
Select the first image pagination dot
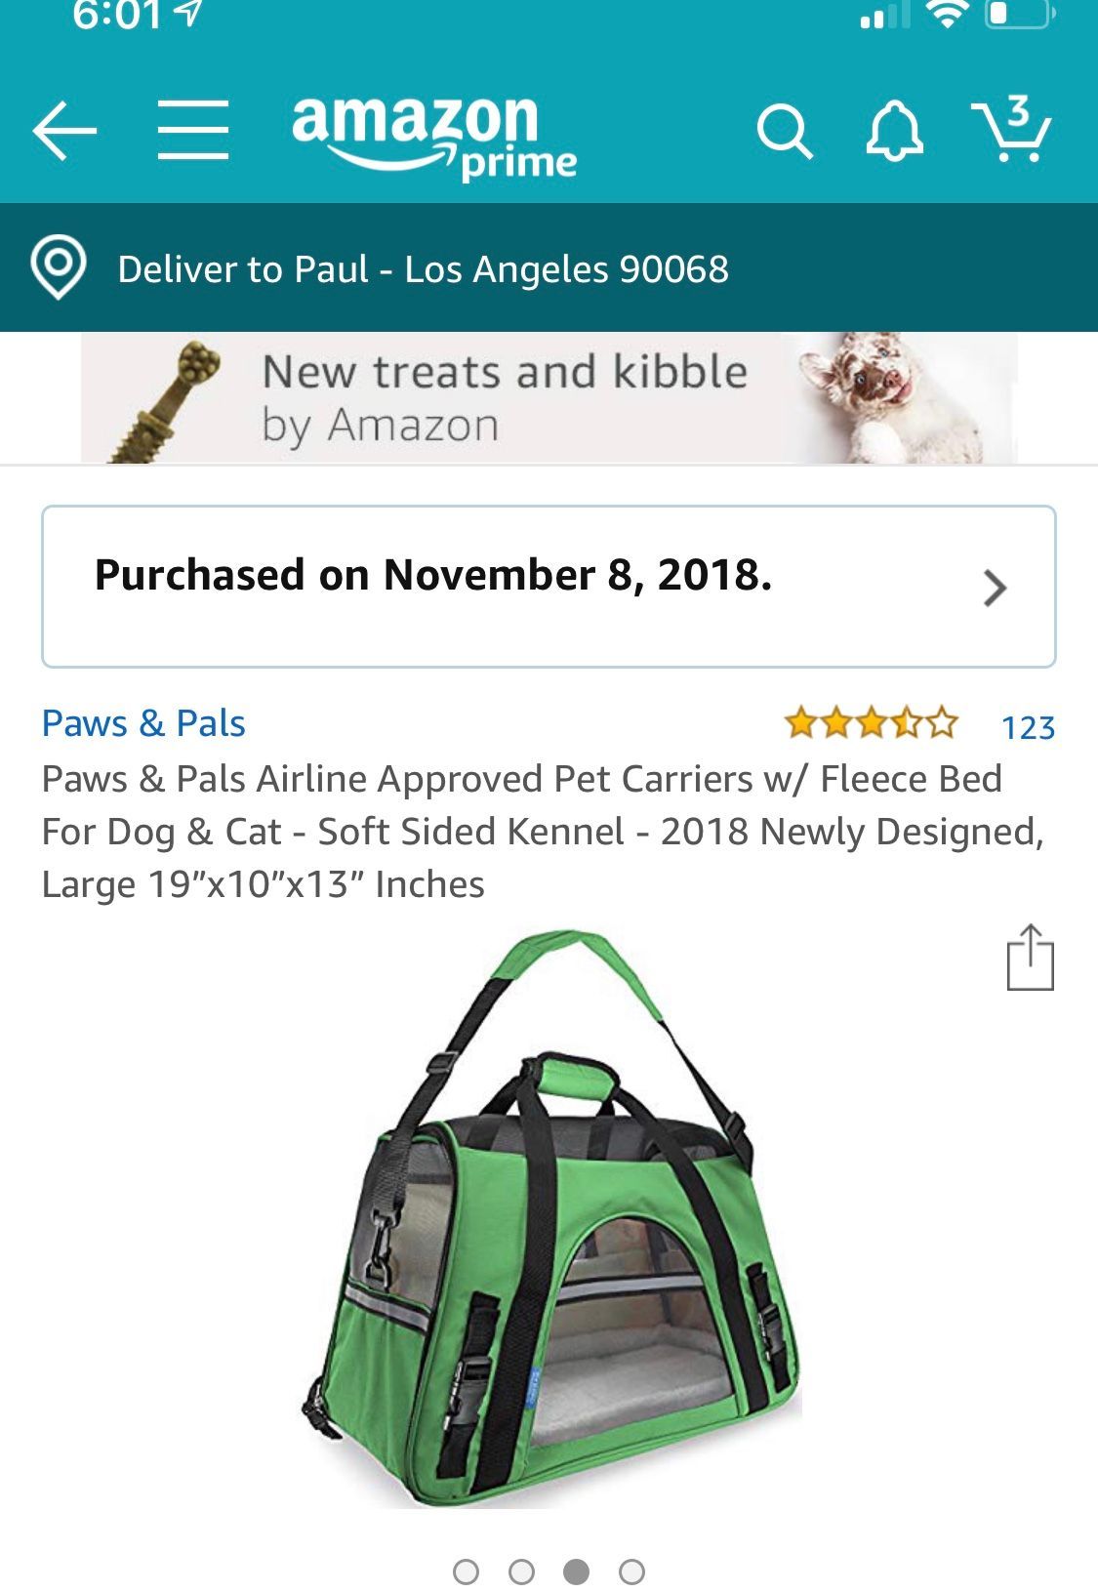pyautogui.click(x=467, y=1572)
